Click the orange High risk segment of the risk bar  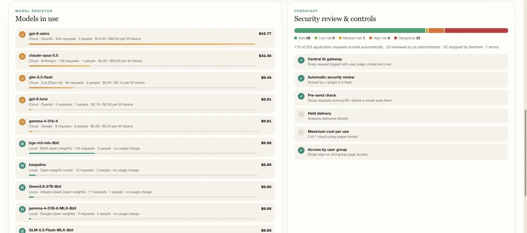pyautogui.click(x=436, y=31)
